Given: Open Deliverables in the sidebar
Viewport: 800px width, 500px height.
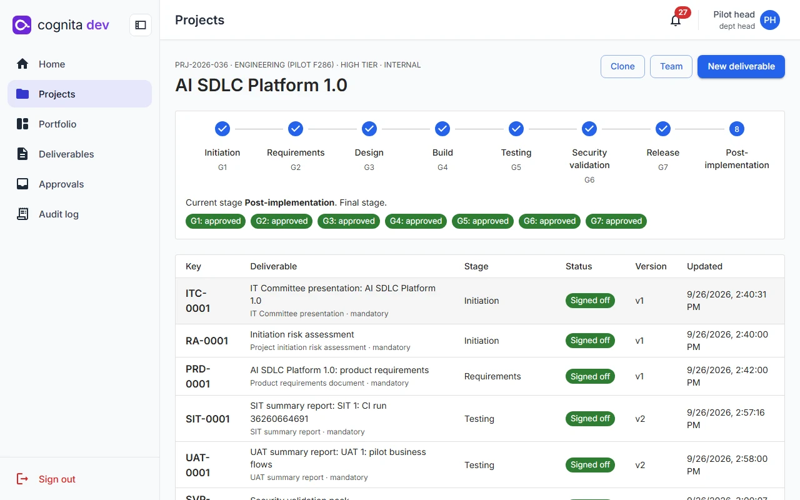Looking at the screenshot, I should pos(79,154).
